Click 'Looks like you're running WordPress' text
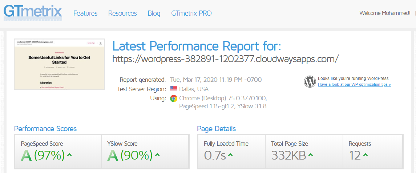Screen dimensions: 416x173 353,79
